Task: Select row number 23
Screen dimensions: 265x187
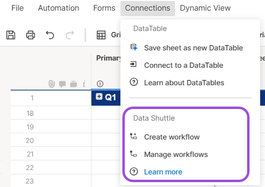Action: pyautogui.click(x=30, y=181)
